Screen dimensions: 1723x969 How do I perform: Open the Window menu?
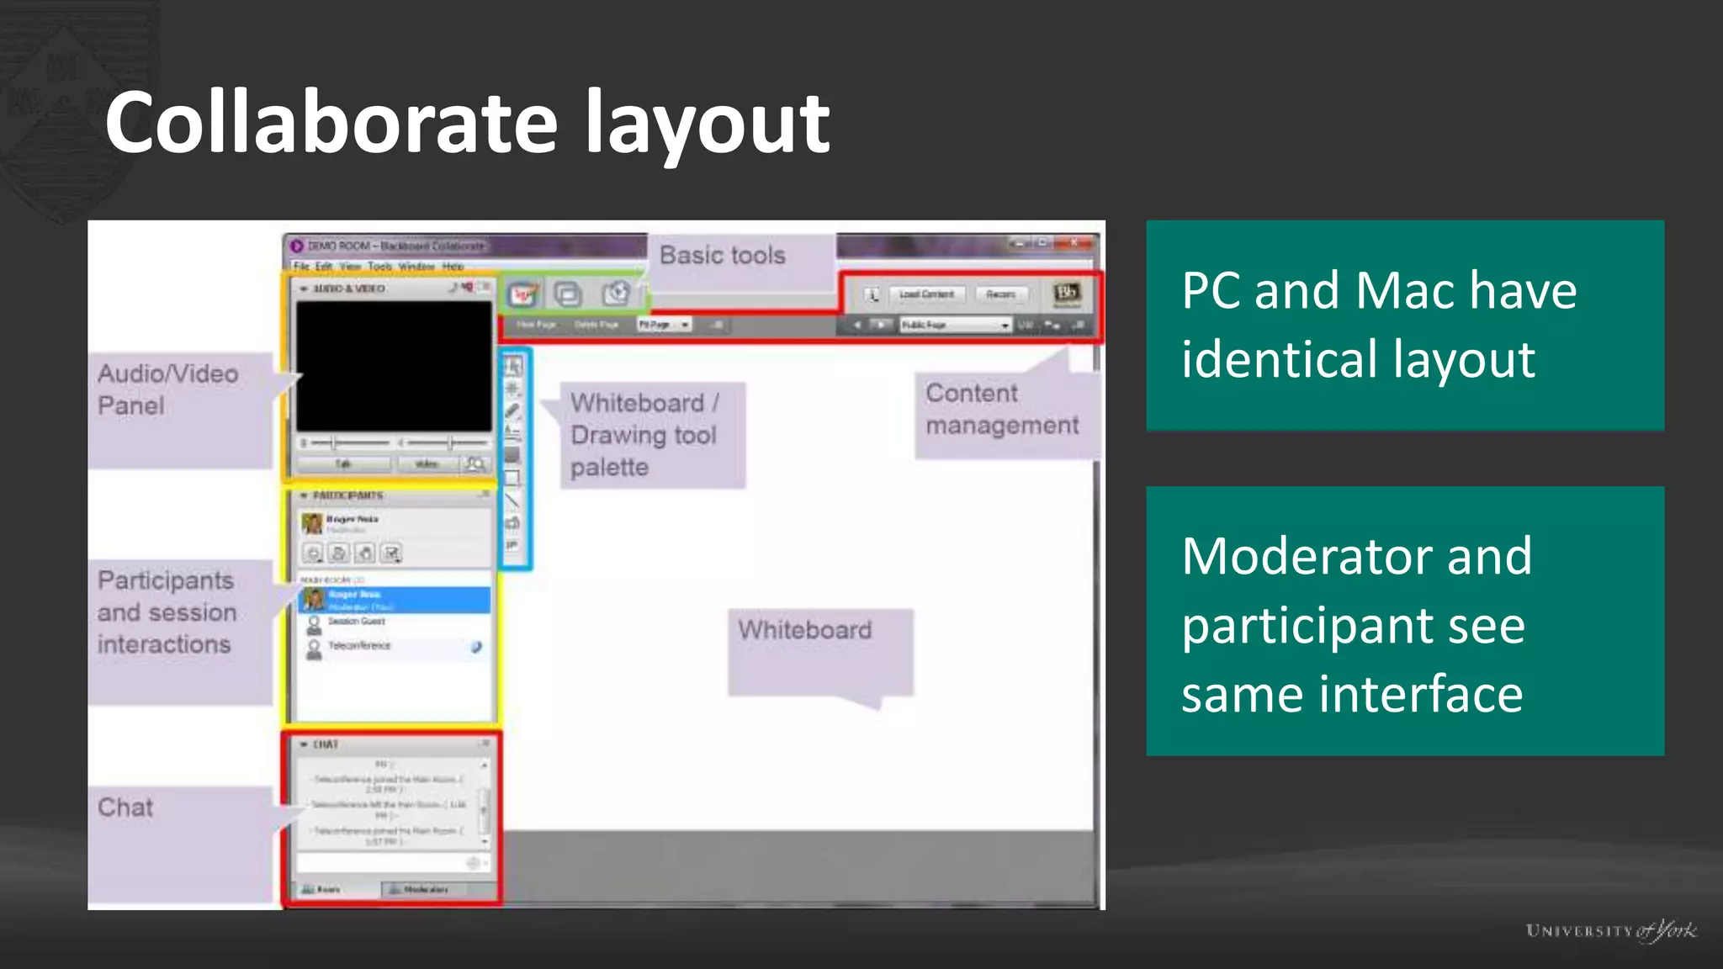416,266
